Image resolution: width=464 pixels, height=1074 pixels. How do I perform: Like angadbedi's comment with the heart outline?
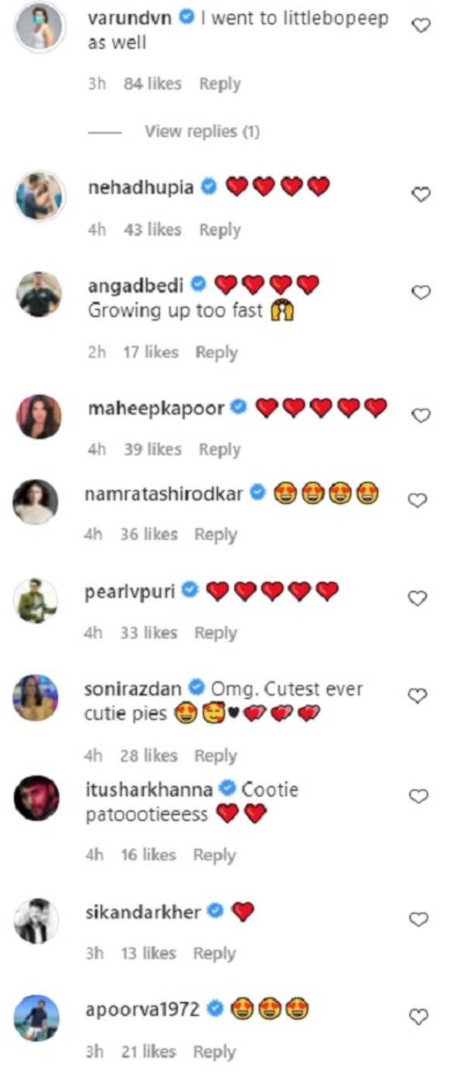(x=420, y=292)
